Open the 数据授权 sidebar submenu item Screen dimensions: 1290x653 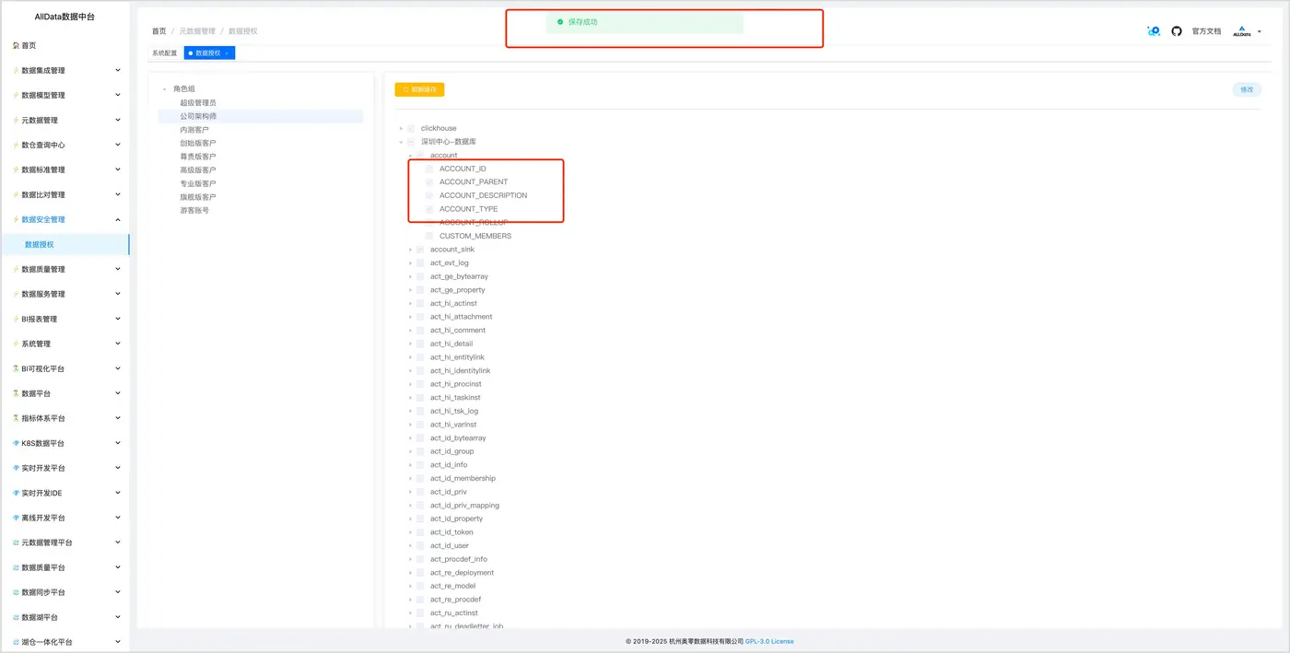point(64,244)
